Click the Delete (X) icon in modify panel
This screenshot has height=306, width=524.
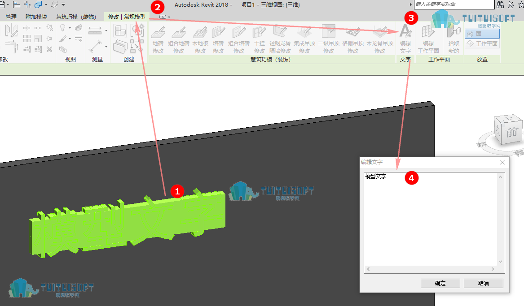[x=49, y=49]
